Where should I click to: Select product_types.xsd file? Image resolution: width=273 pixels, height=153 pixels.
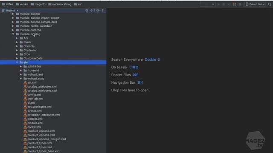pyautogui.click(x=38, y=147)
